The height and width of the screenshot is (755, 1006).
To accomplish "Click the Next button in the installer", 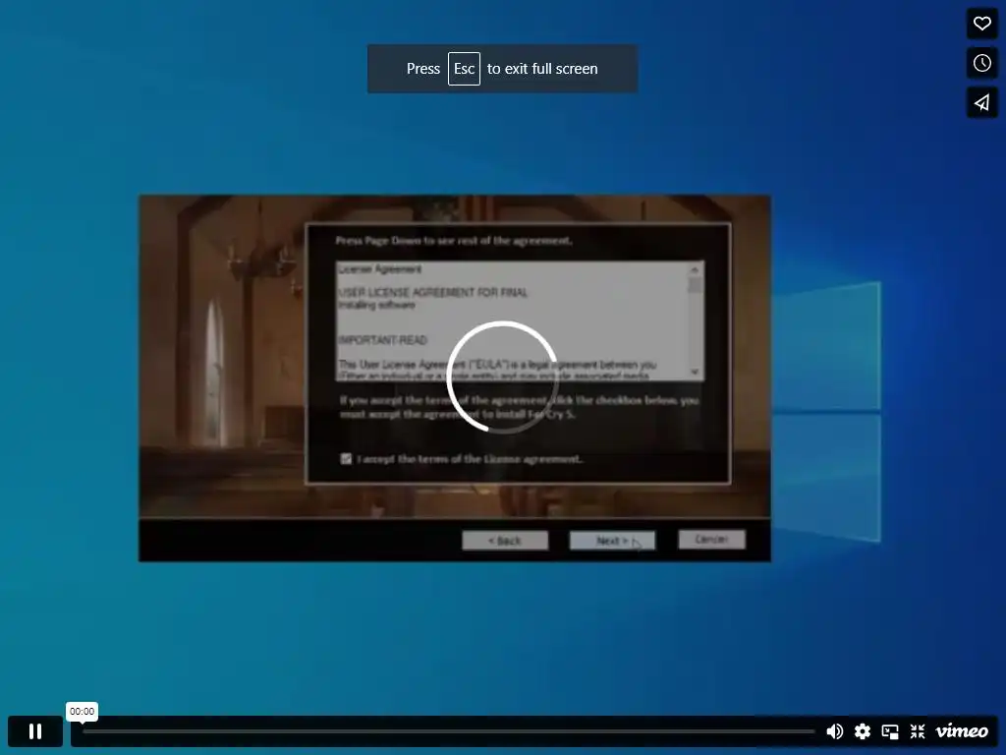I will 612,541.
